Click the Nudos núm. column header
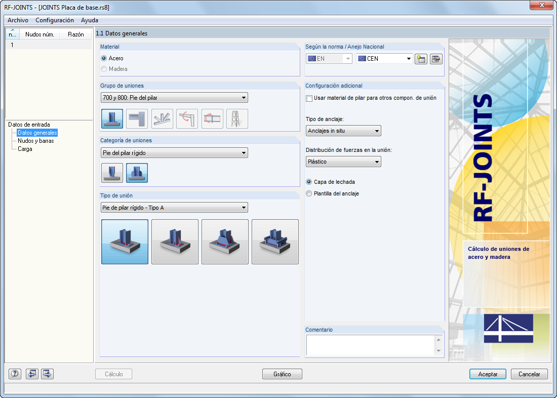The image size is (557, 398). click(40, 34)
